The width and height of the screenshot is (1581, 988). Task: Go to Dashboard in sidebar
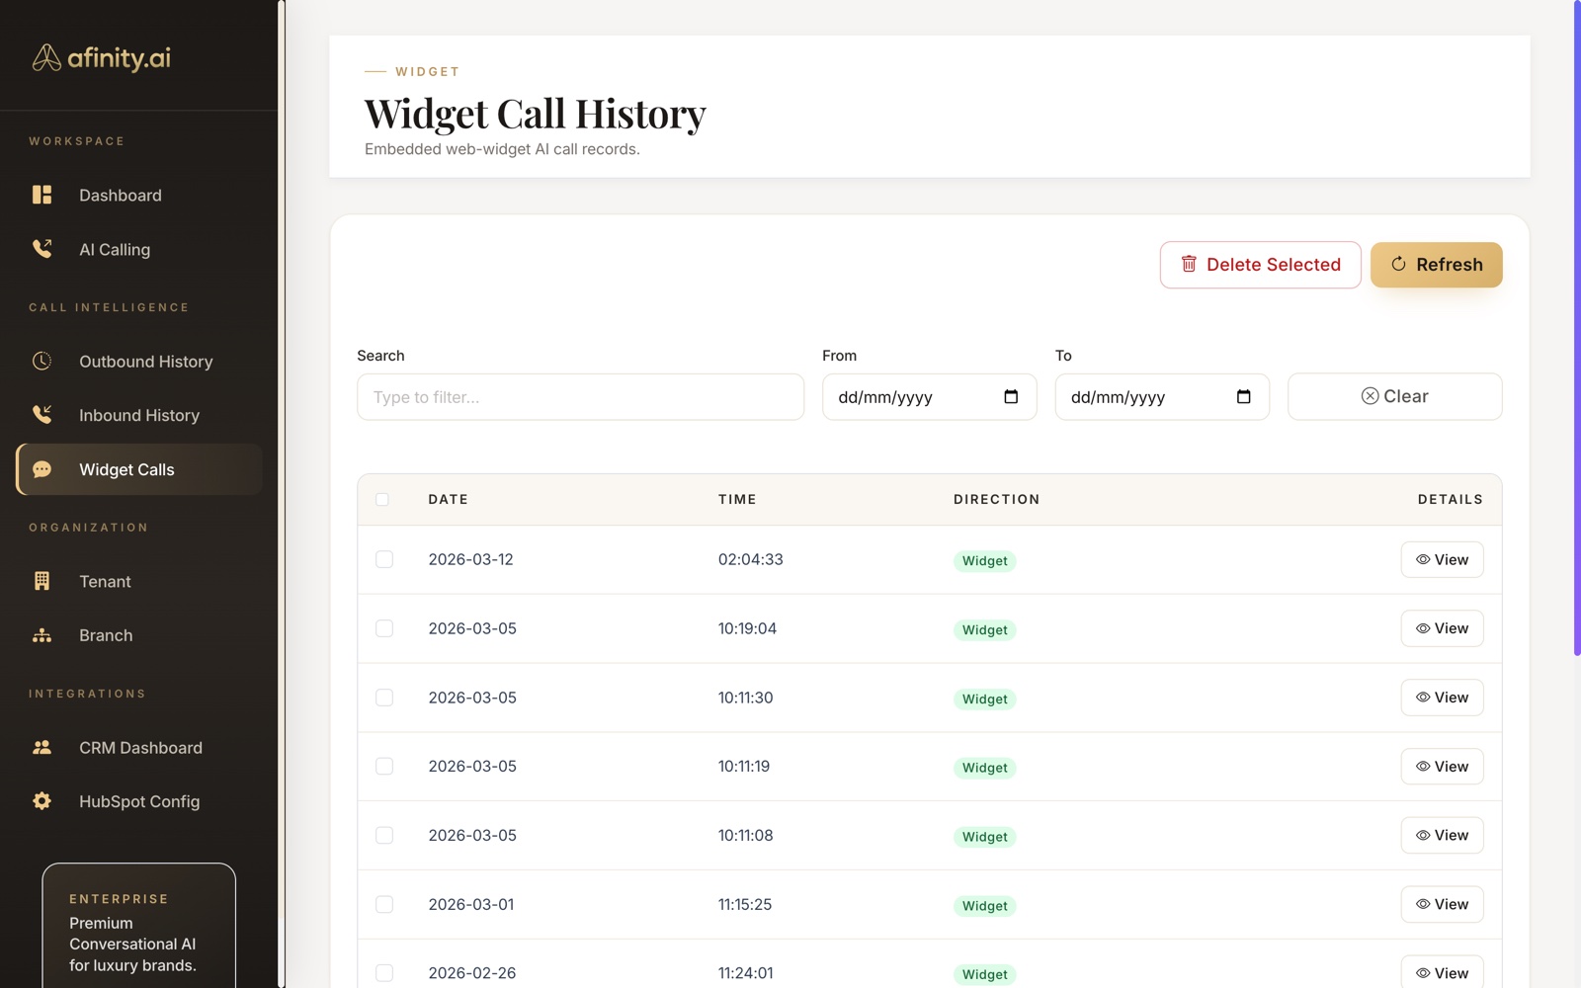[x=139, y=195]
